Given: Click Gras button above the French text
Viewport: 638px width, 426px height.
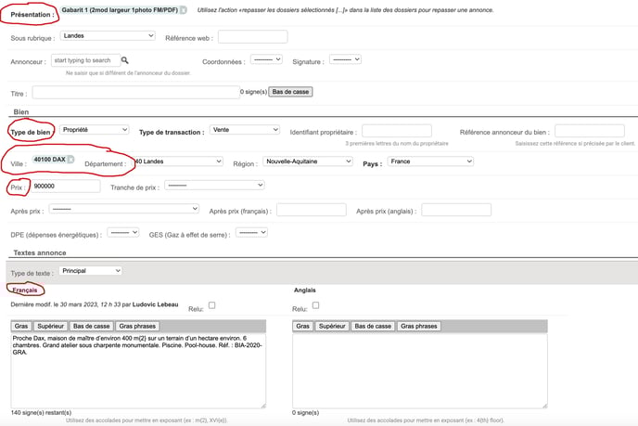Looking at the screenshot, I should [x=21, y=326].
